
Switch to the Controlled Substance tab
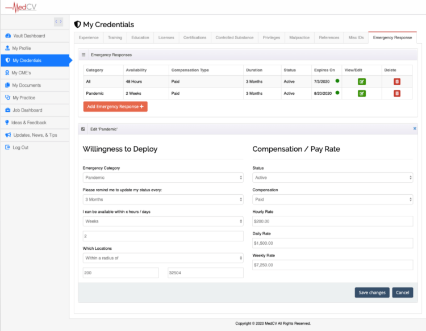click(235, 37)
